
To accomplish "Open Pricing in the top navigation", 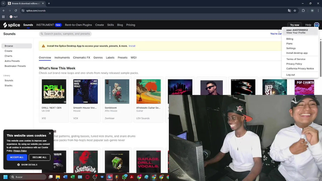I will [131, 25].
